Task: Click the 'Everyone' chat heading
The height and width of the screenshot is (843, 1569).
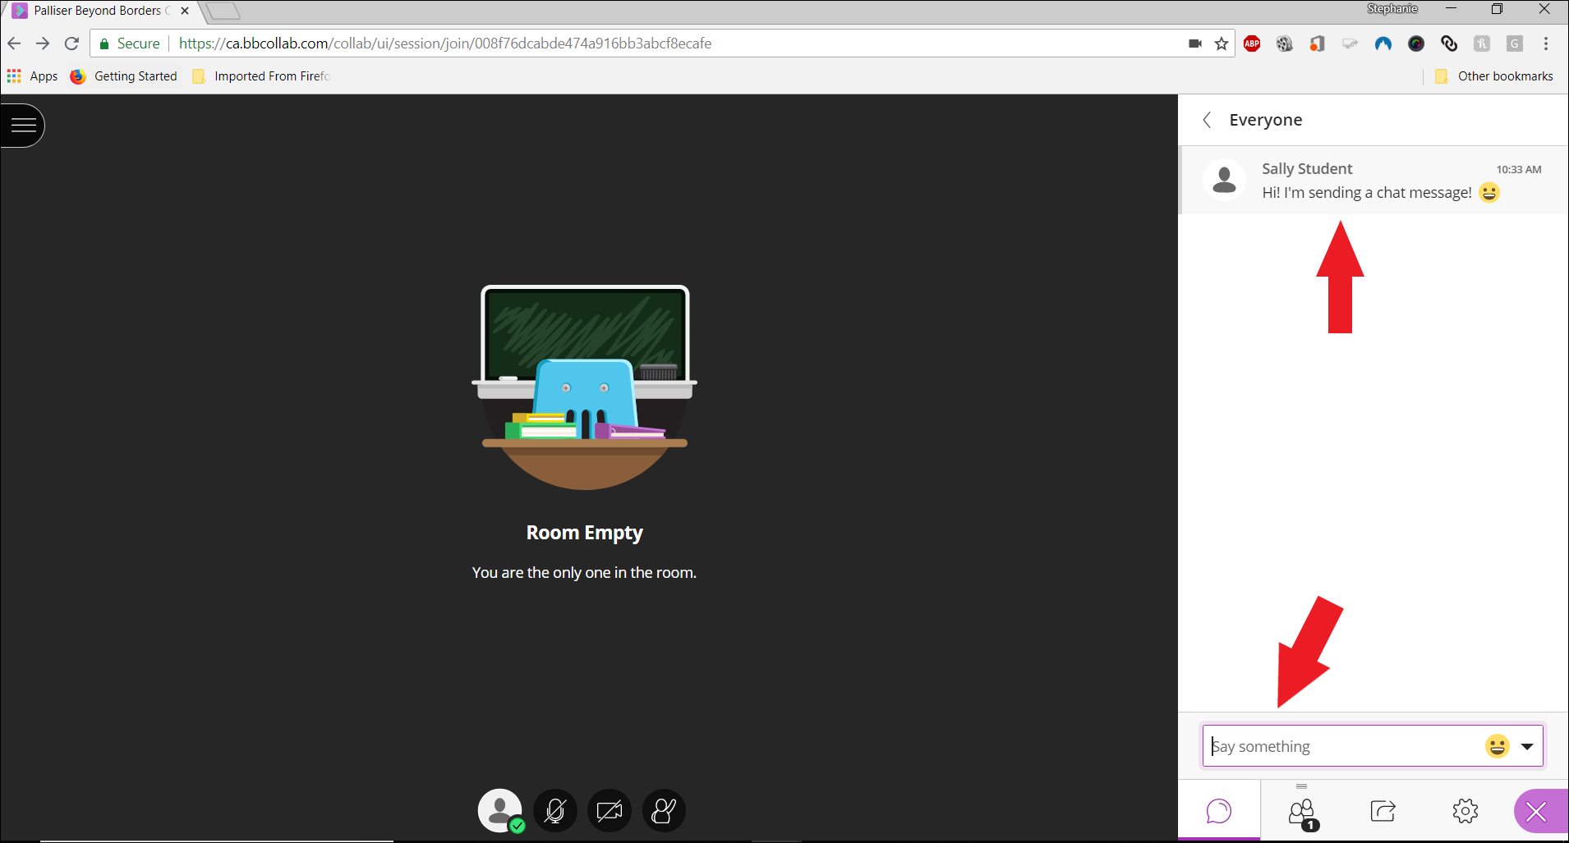Action: click(x=1266, y=120)
